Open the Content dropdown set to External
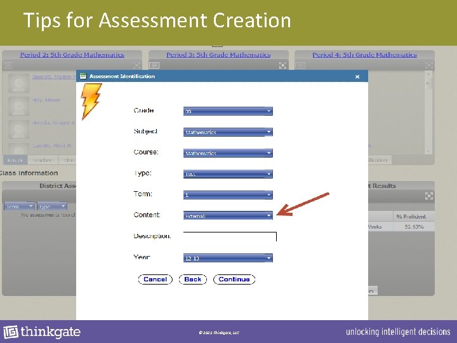This screenshot has height=343, width=457. coord(228,216)
